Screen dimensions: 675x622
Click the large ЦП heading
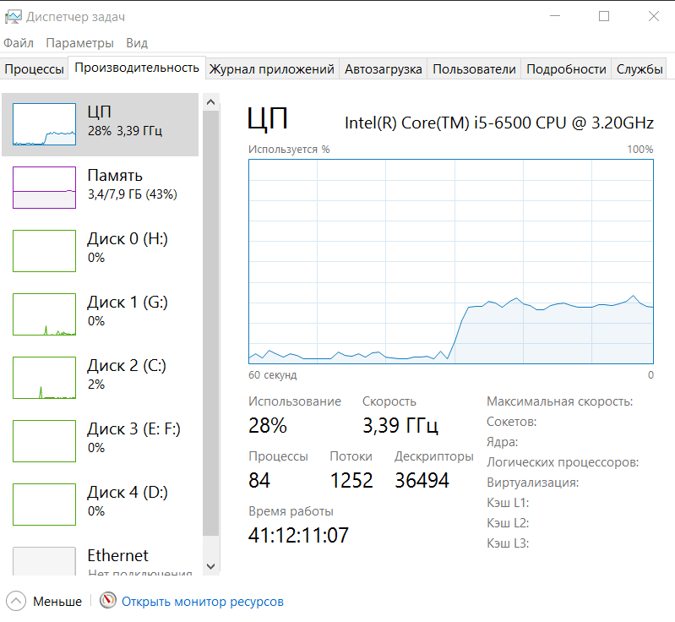pos(267,118)
